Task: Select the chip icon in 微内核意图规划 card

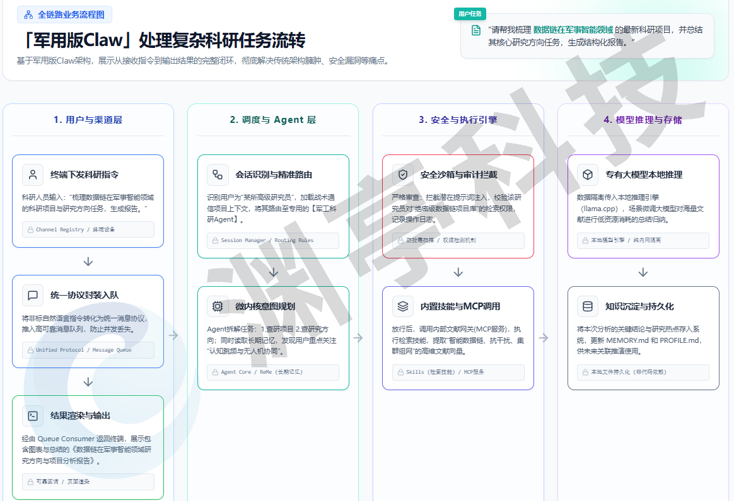Action: 218,306
